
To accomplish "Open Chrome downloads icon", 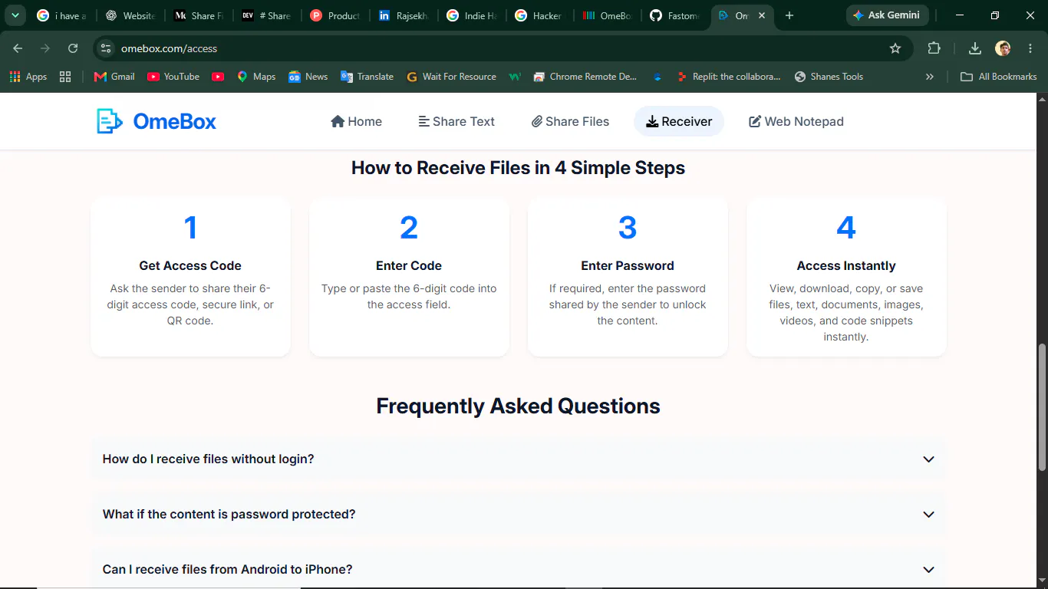I will (x=974, y=48).
